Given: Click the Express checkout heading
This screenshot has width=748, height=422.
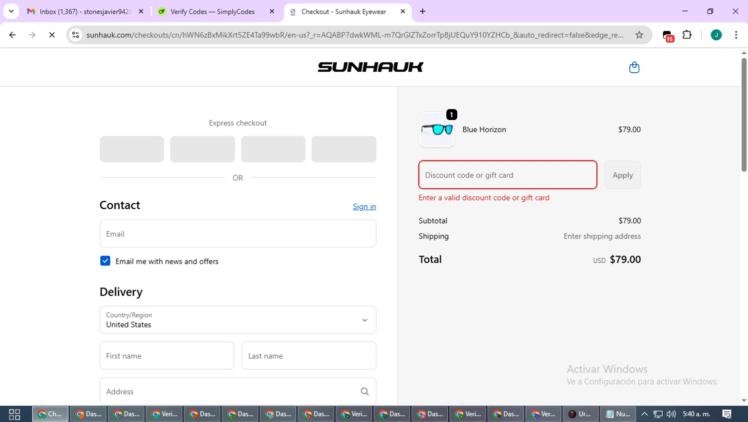Looking at the screenshot, I should [238, 123].
